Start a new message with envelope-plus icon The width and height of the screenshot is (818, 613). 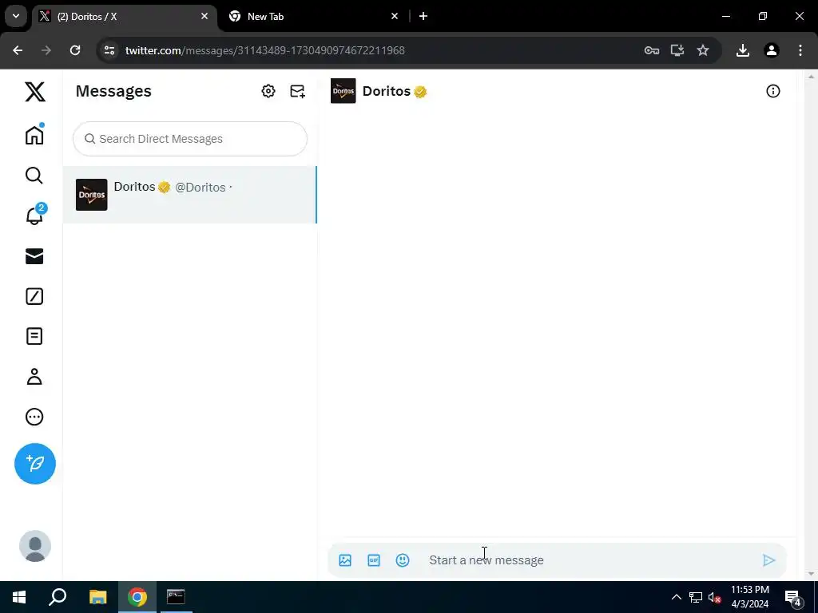(297, 91)
